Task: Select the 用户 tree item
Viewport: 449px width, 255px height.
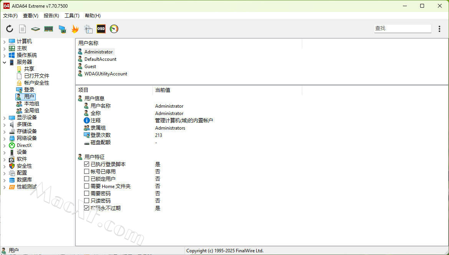Action: (29, 97)
